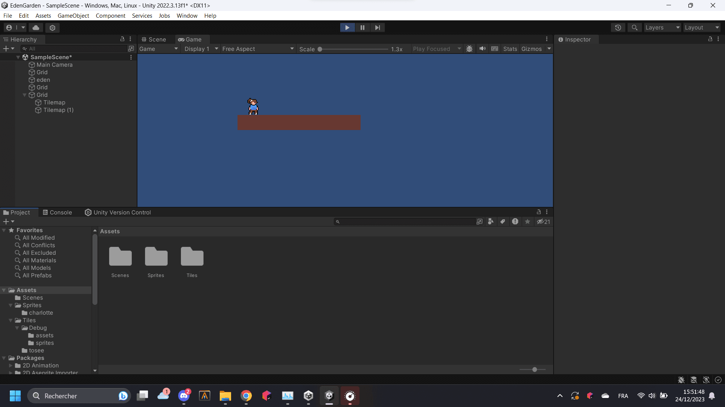Mute audio in Game view
The height and width of the screenshot is (407, 725).
pos(483,49)
